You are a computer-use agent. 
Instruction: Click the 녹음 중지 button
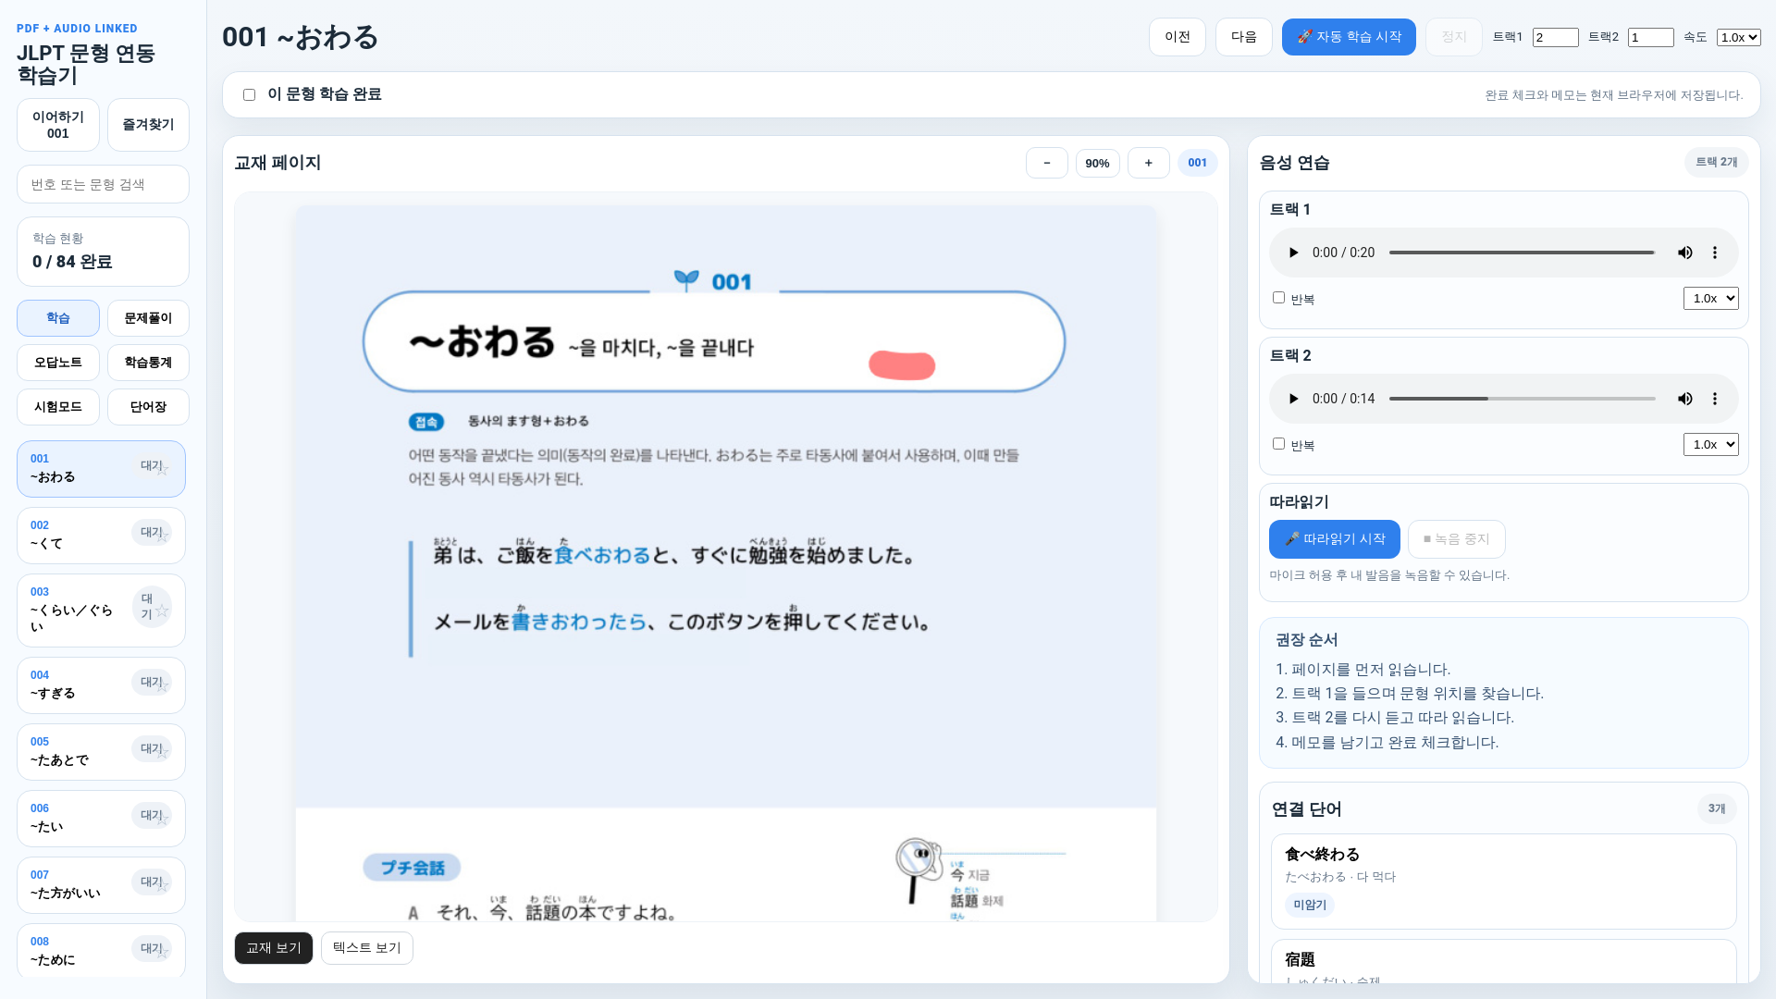1457,539
